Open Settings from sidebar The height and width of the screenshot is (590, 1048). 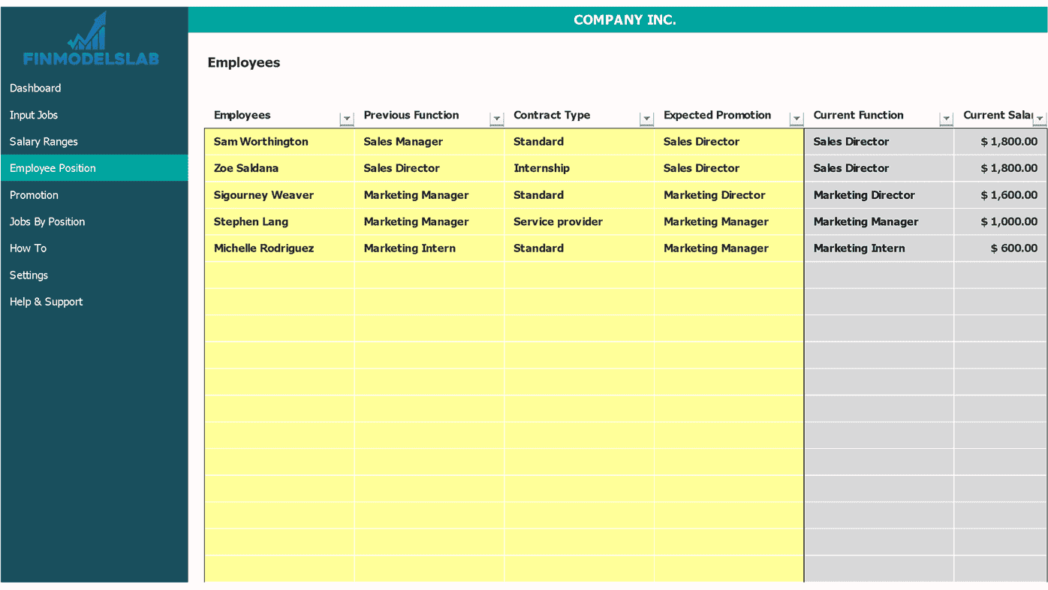pyautogui.click(x=29, y=275)
